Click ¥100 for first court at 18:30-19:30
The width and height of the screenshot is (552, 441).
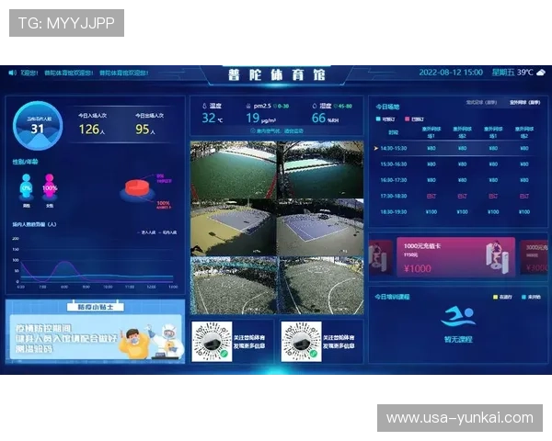coord(431,211)
